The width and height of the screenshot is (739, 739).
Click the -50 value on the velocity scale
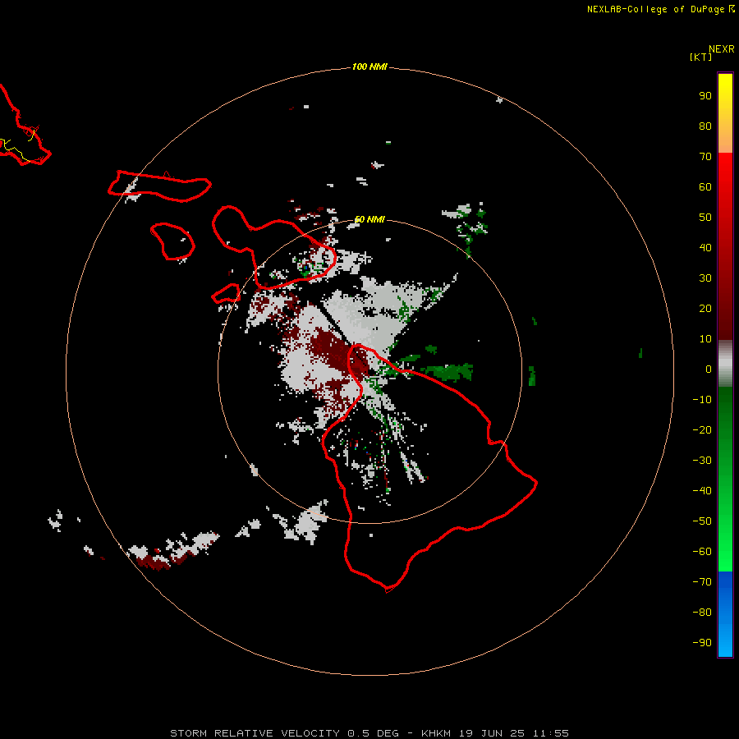tap(702, 521)
